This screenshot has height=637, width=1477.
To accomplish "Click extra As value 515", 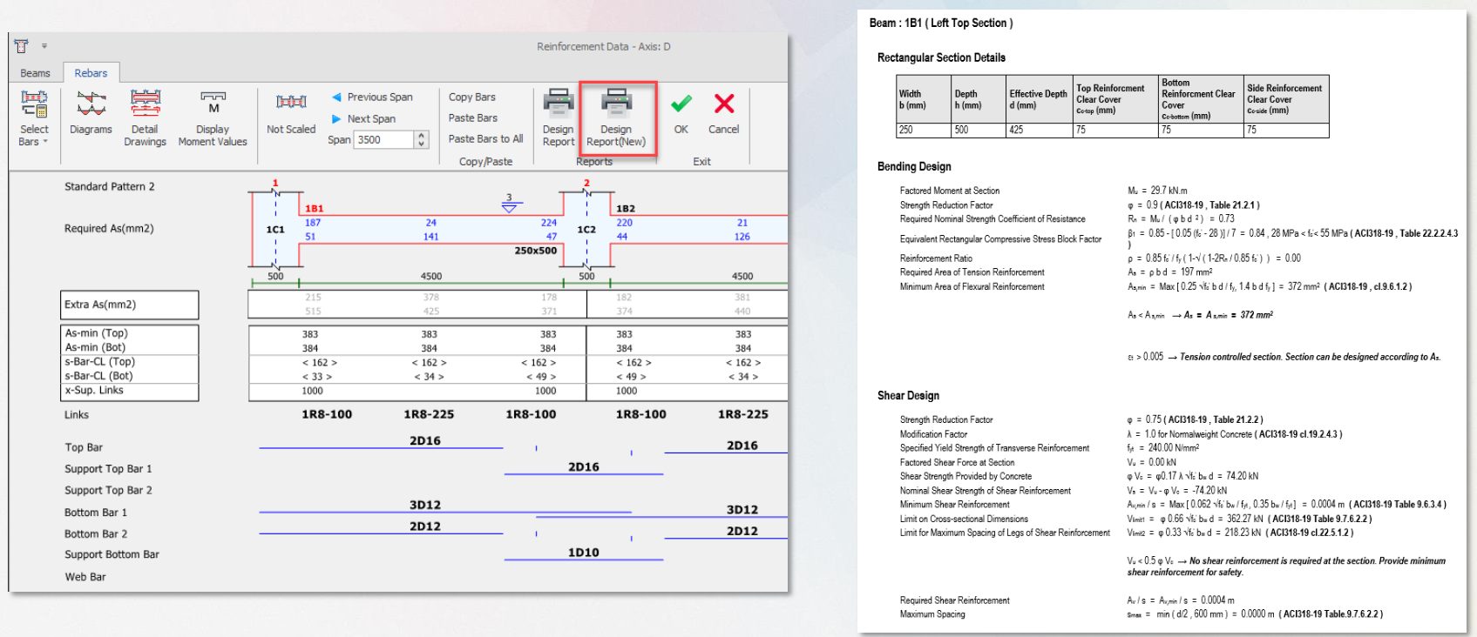I will coord(313,312).
